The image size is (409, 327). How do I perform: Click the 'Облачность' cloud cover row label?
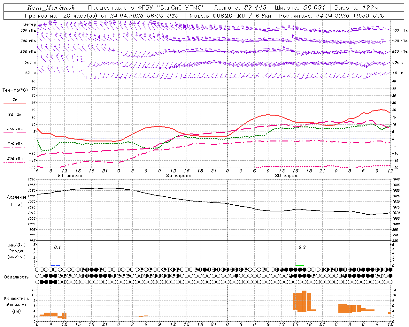point(16,277)
